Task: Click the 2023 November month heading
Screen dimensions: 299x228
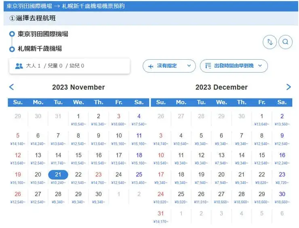Action: pyautogui.click(x=78, y=87)
